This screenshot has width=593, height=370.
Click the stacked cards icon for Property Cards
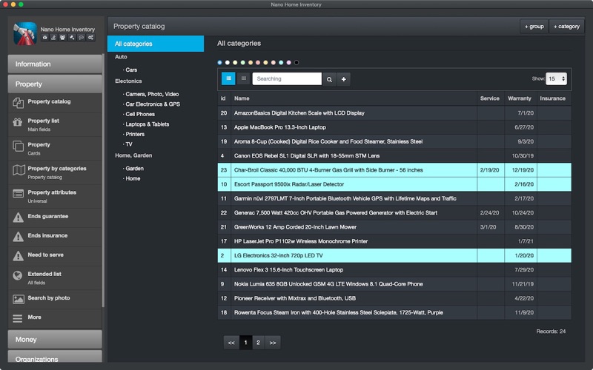pyautogui.click(x=18, y=146)
